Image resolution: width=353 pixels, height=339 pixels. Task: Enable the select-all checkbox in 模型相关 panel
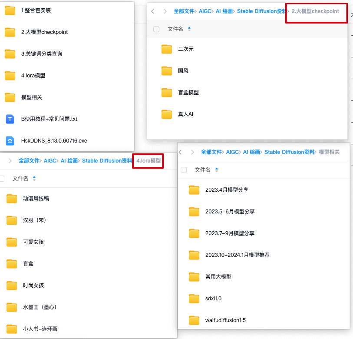[x=184, y=170]
